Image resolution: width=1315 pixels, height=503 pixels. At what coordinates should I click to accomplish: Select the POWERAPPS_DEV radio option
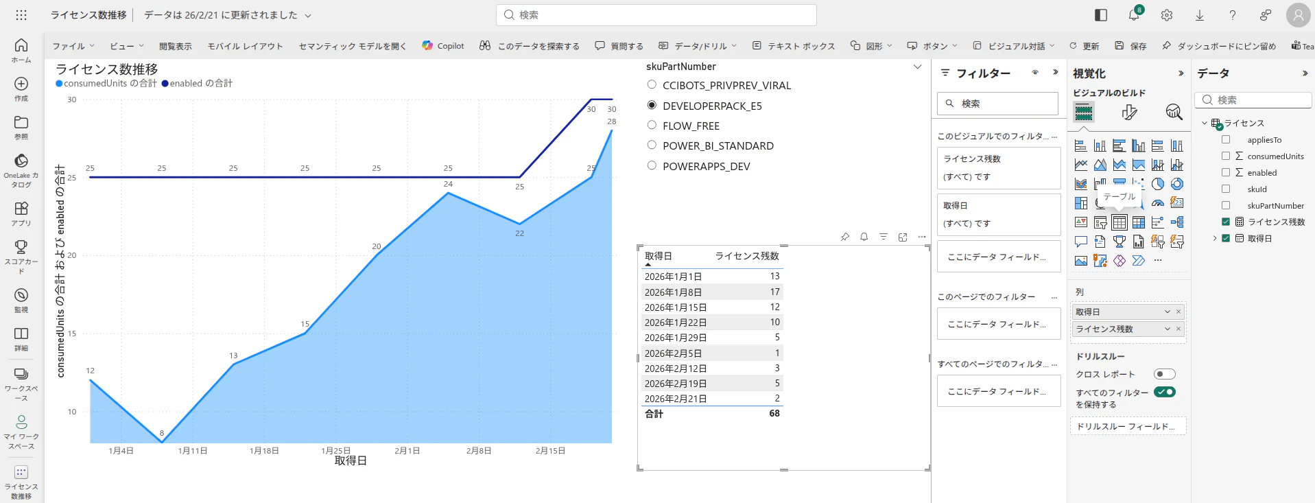(x=652, y=165)
